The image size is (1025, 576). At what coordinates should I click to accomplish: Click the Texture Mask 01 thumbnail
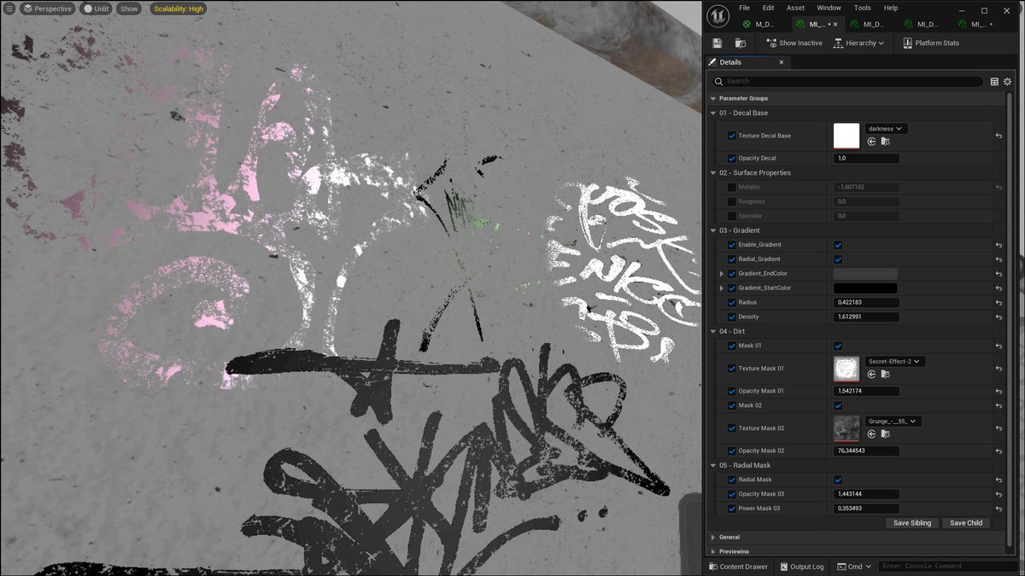(x=846, y=369)
